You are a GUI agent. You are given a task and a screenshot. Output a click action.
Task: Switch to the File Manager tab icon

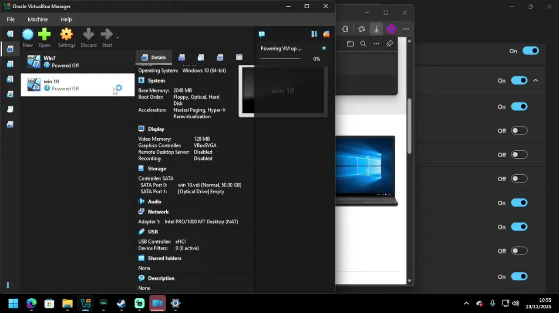pos(239,57)
